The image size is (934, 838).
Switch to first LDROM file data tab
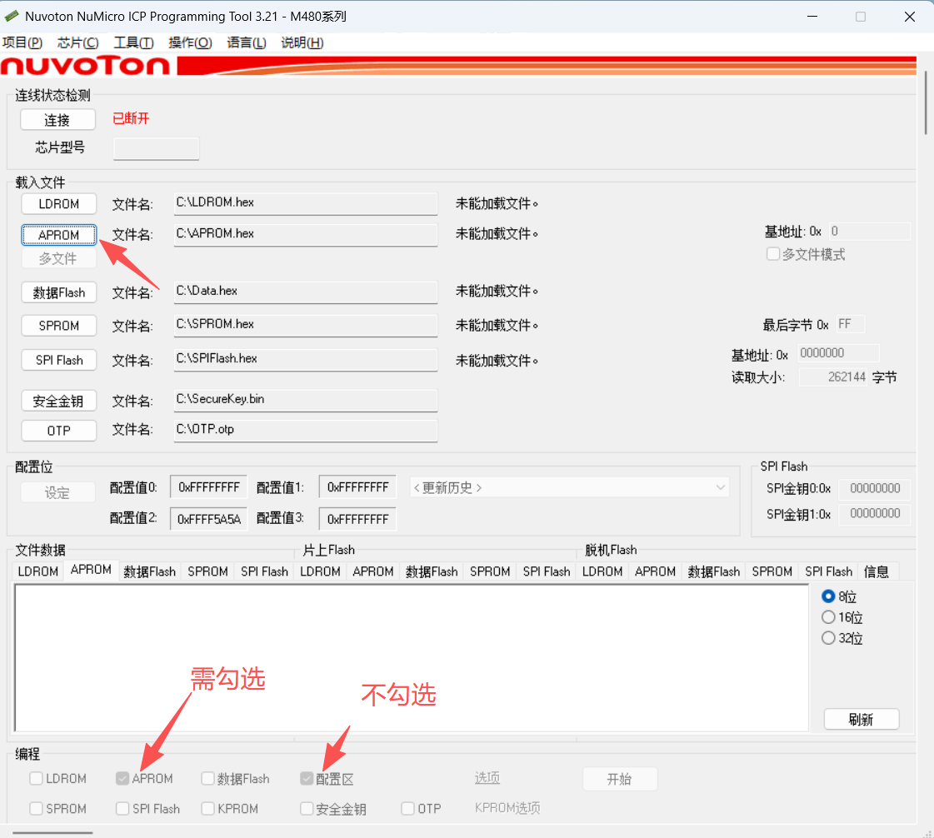pyautogui.click(x=38, y=571)
